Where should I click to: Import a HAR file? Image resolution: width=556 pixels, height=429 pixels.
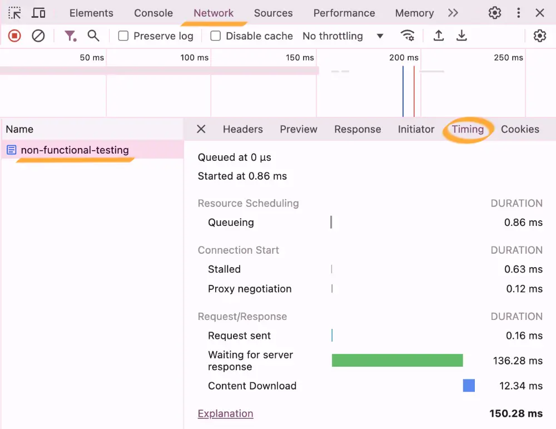pyautogui.click(x=438, y=36)
